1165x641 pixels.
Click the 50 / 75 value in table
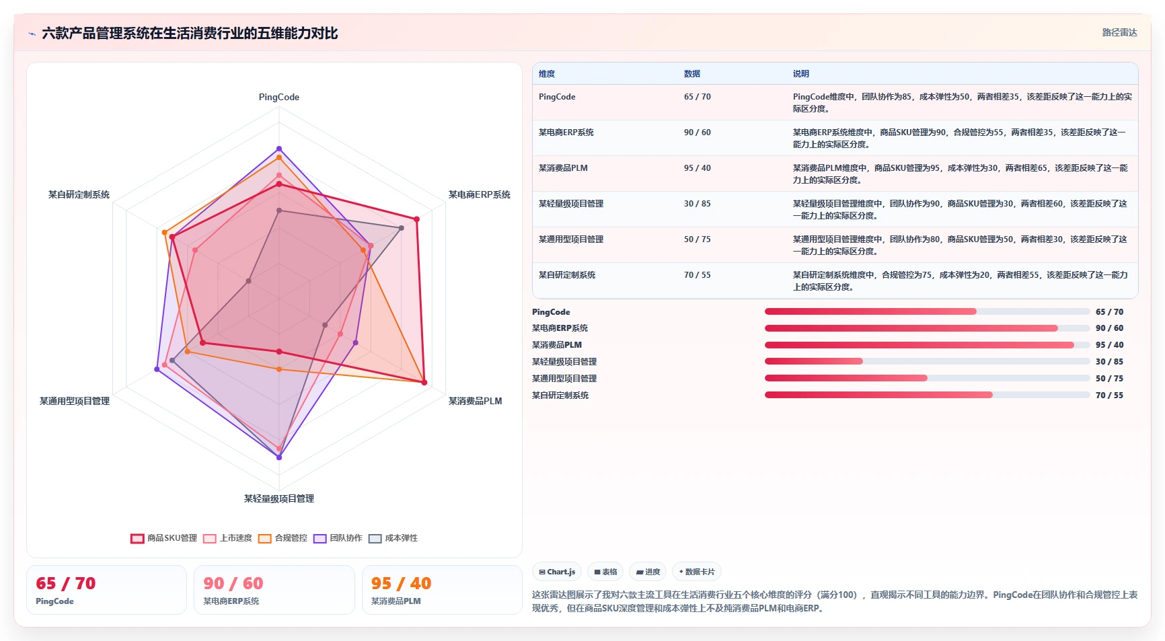tap(698, 239)
